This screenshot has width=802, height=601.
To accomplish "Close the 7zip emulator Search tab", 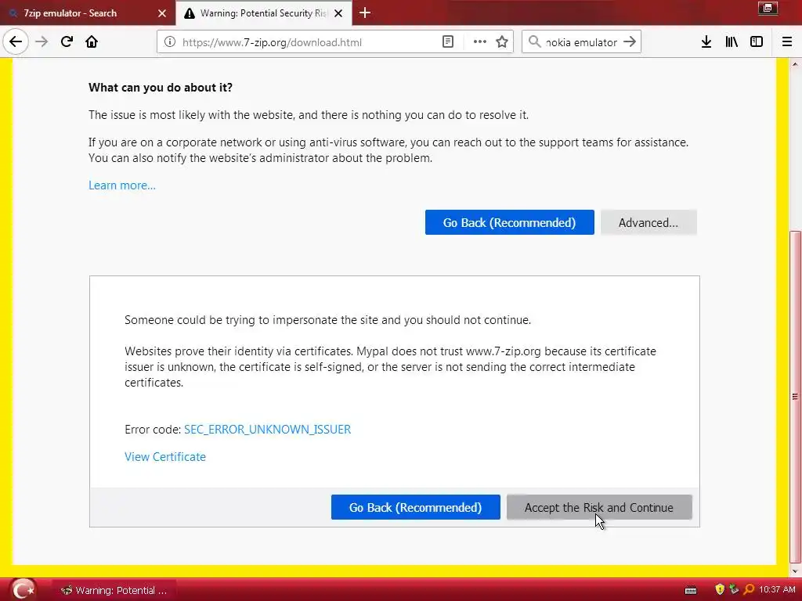I will [162, 13].
